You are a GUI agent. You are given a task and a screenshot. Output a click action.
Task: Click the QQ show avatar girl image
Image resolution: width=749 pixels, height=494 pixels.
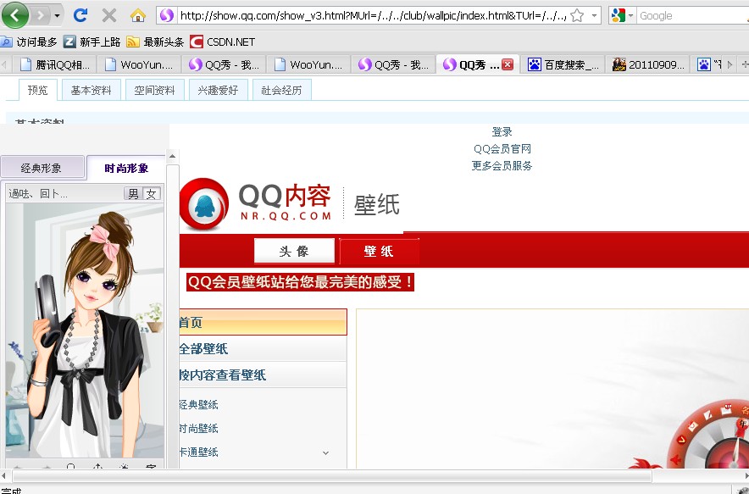[85, 330]
